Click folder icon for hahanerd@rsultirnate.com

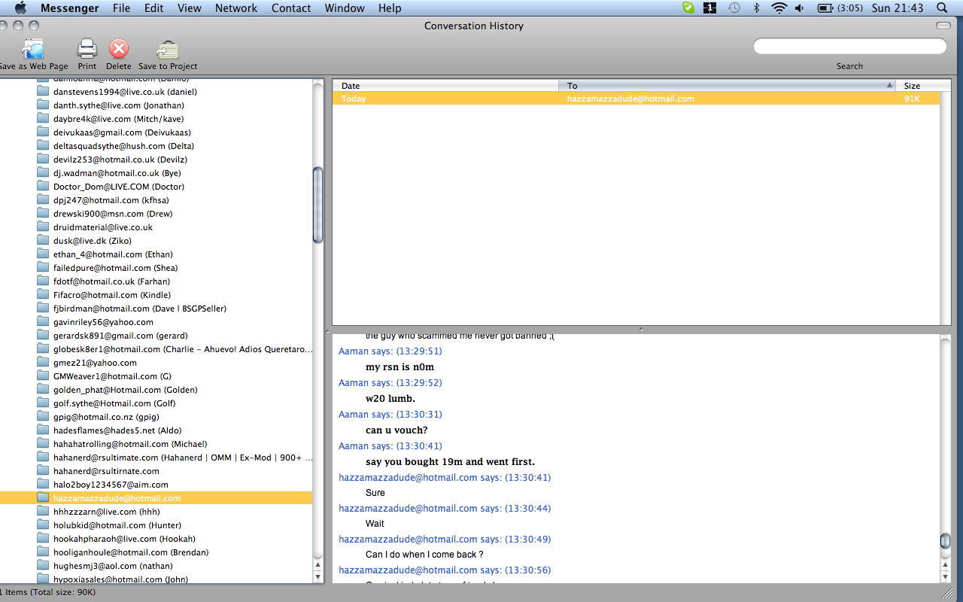(43, 471)
